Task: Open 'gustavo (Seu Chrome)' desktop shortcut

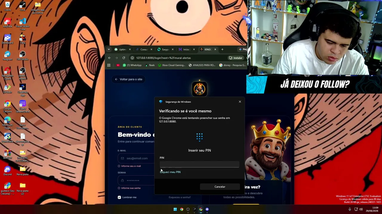Action: click(7, 189)
